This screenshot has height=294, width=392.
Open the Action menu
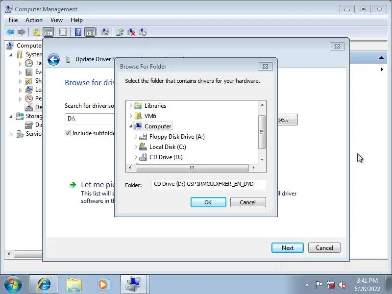point(34,20)
